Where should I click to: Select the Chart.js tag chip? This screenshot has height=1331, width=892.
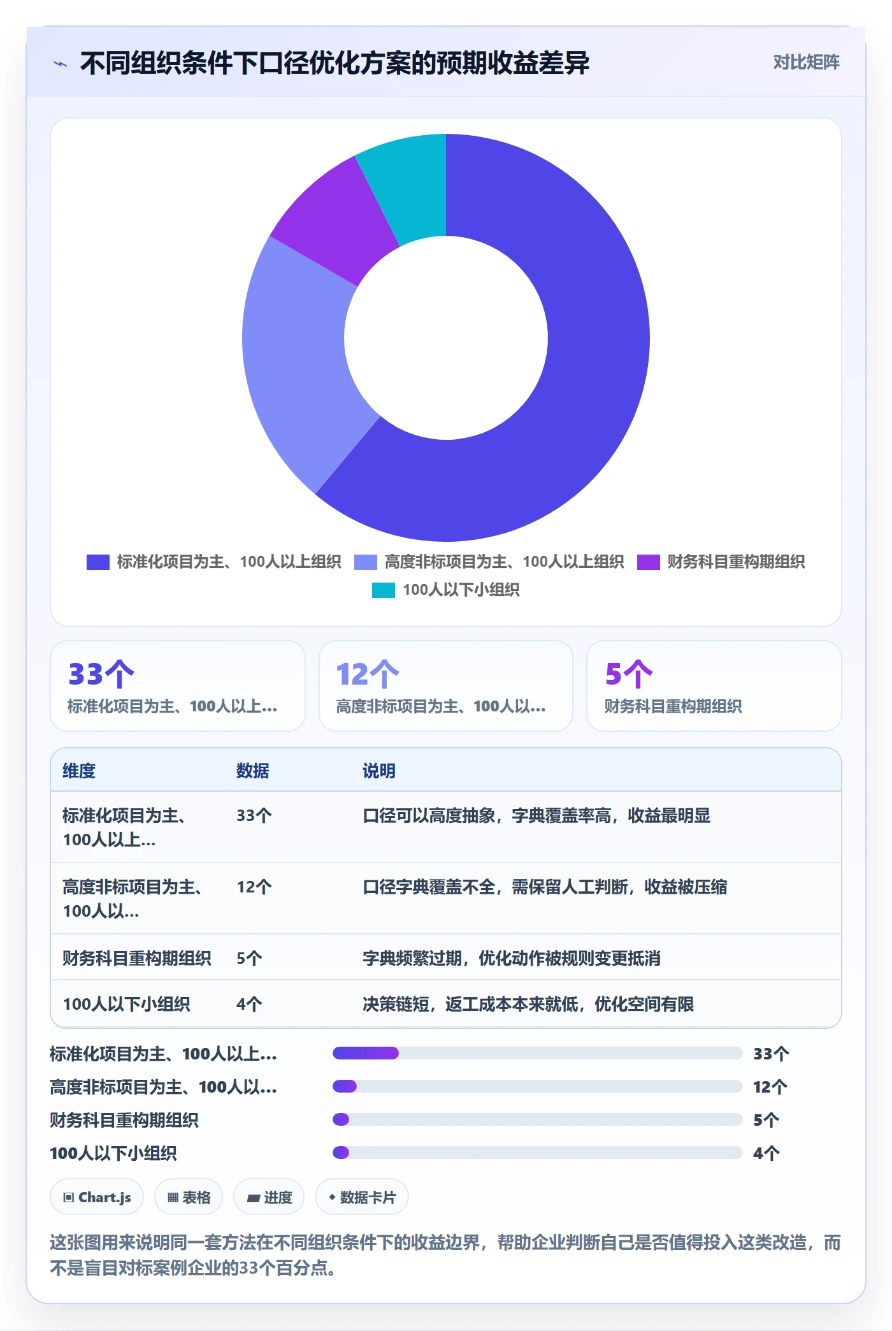97,1197
